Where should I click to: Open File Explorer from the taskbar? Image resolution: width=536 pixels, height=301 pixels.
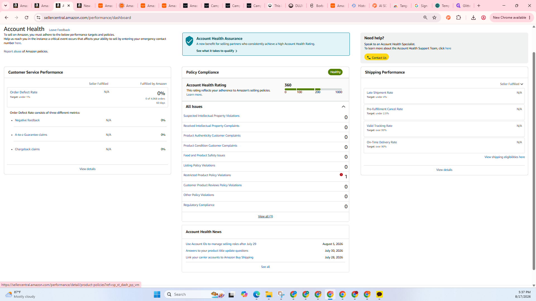[269, 294]
